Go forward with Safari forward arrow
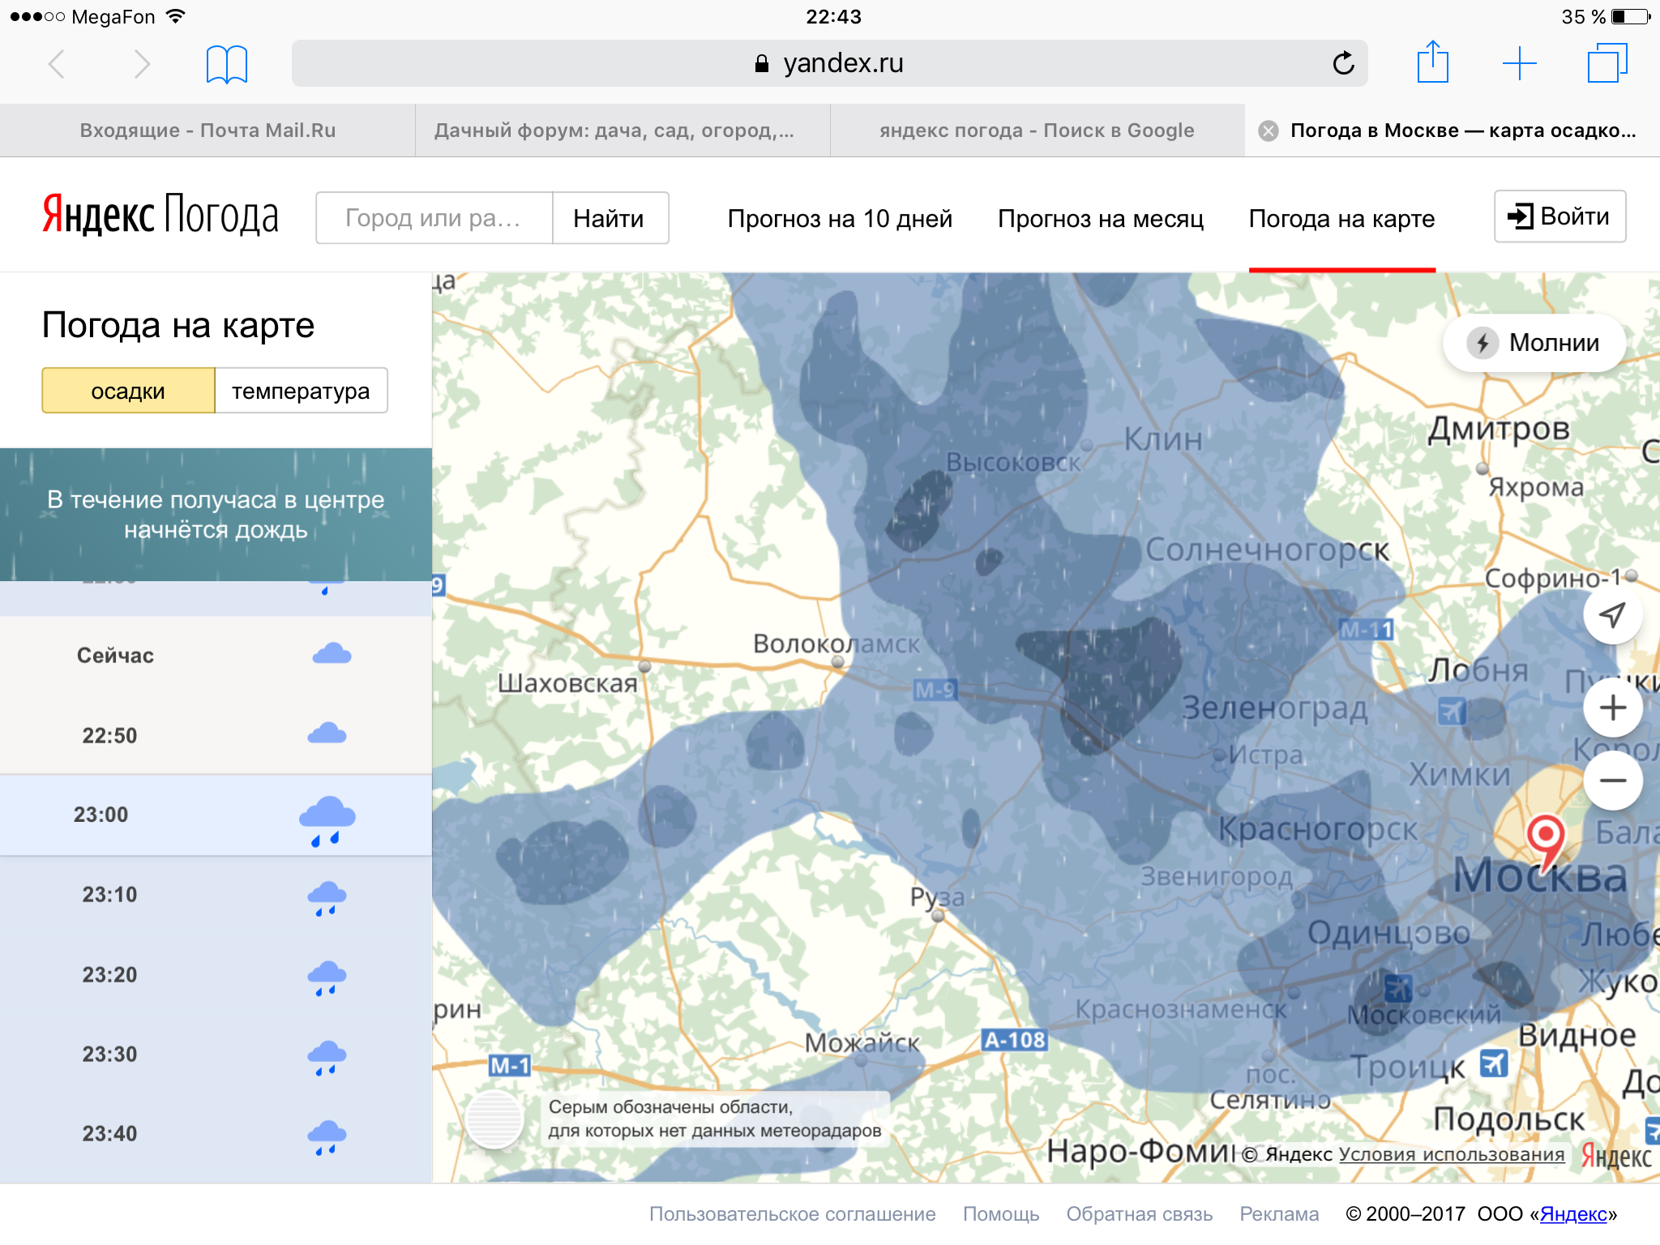The height and width of the screenshot is (1245, 1660). pyautogui.click(x=142, y=64)
